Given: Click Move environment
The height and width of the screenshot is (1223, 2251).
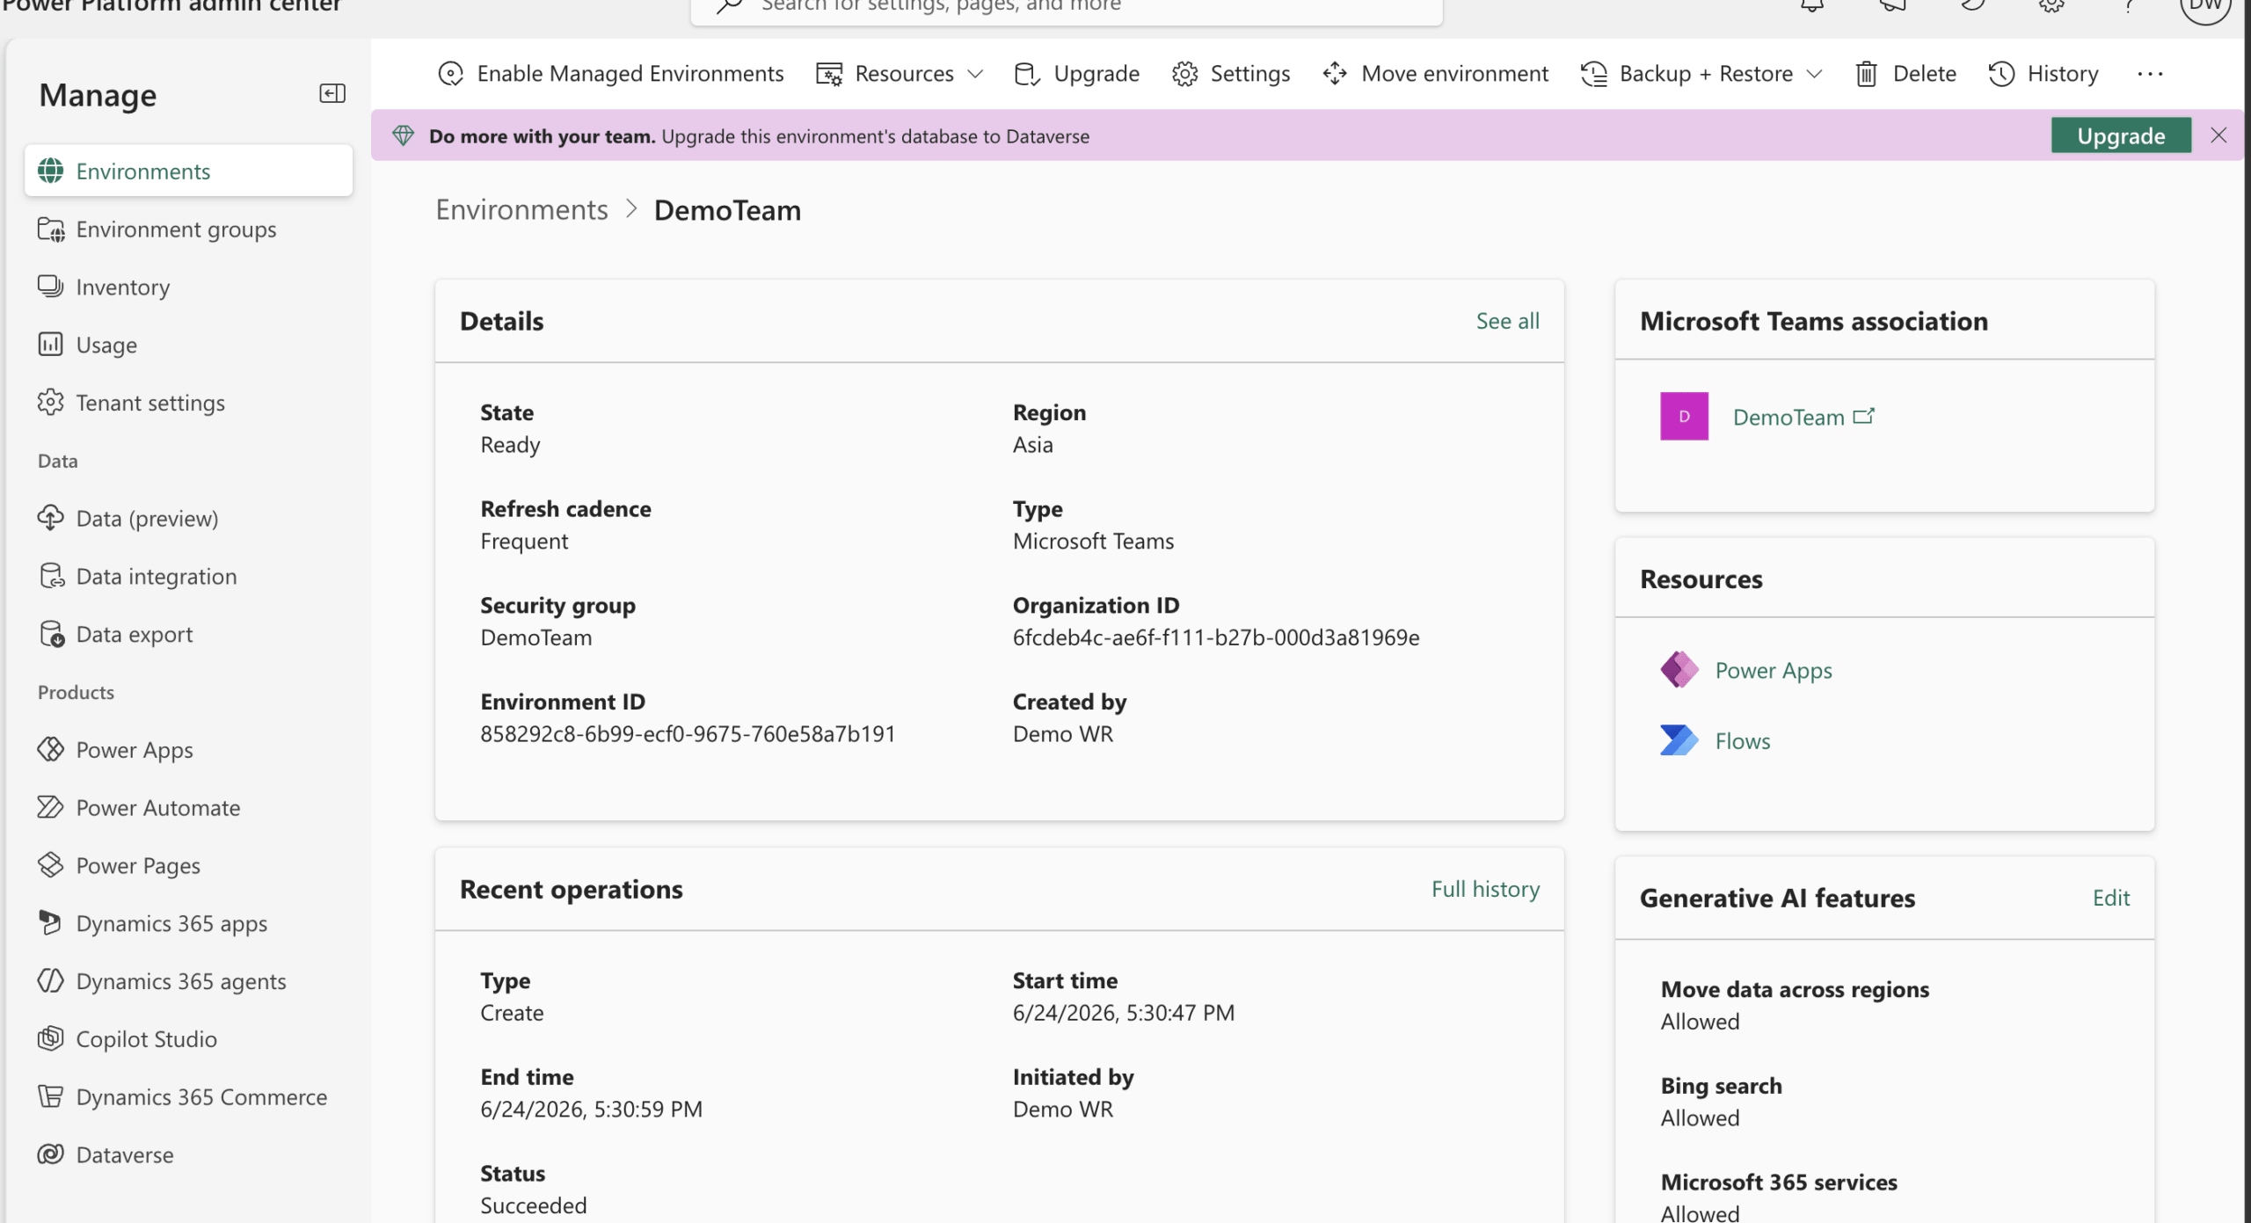Looking at the screenshot, I should pos(1435,74).
